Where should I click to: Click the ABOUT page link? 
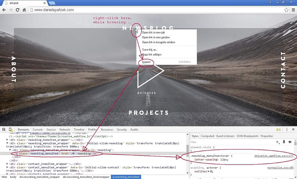(14, 69)
